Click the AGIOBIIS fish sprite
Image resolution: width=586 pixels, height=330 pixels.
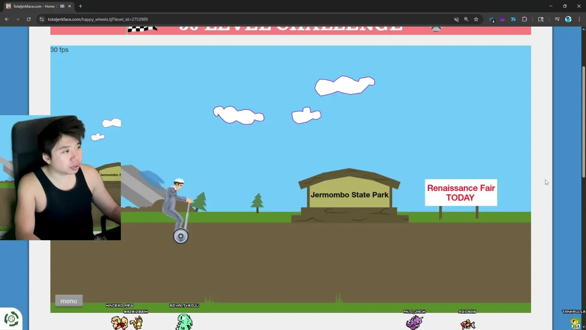468,324
